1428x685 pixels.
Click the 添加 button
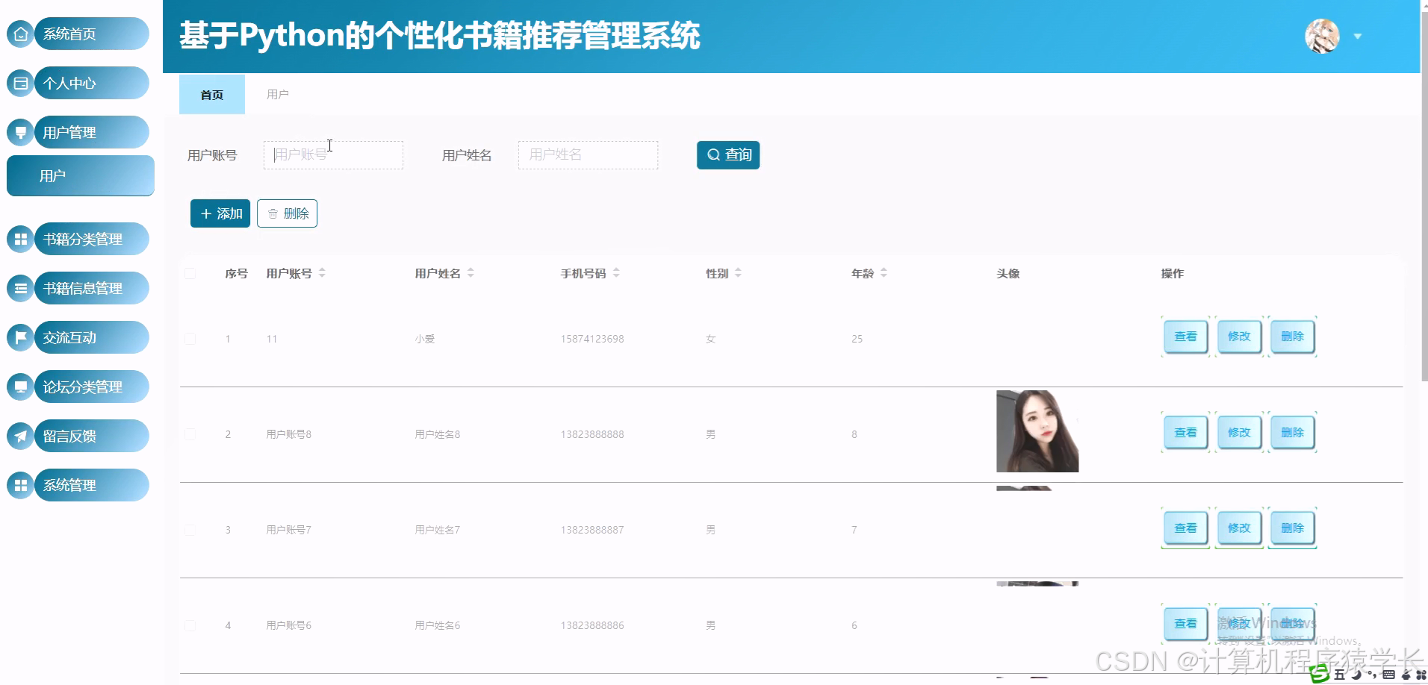point(220,213)
